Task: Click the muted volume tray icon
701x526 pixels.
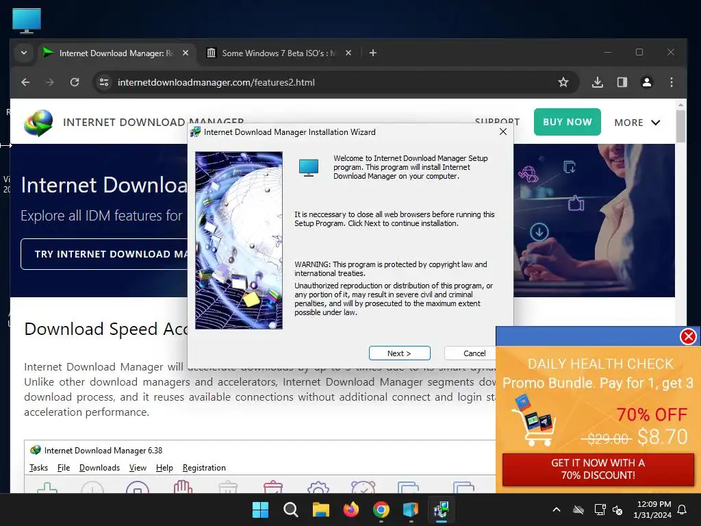Action: coord(618,510)
